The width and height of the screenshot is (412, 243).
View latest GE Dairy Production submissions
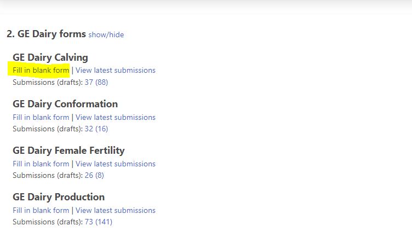(x=116, y=210)
